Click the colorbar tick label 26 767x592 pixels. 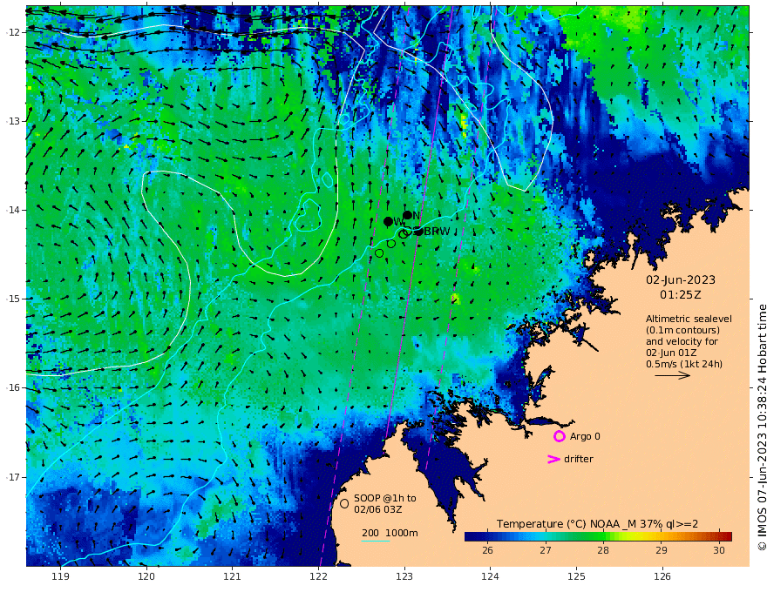click(487, 550)
